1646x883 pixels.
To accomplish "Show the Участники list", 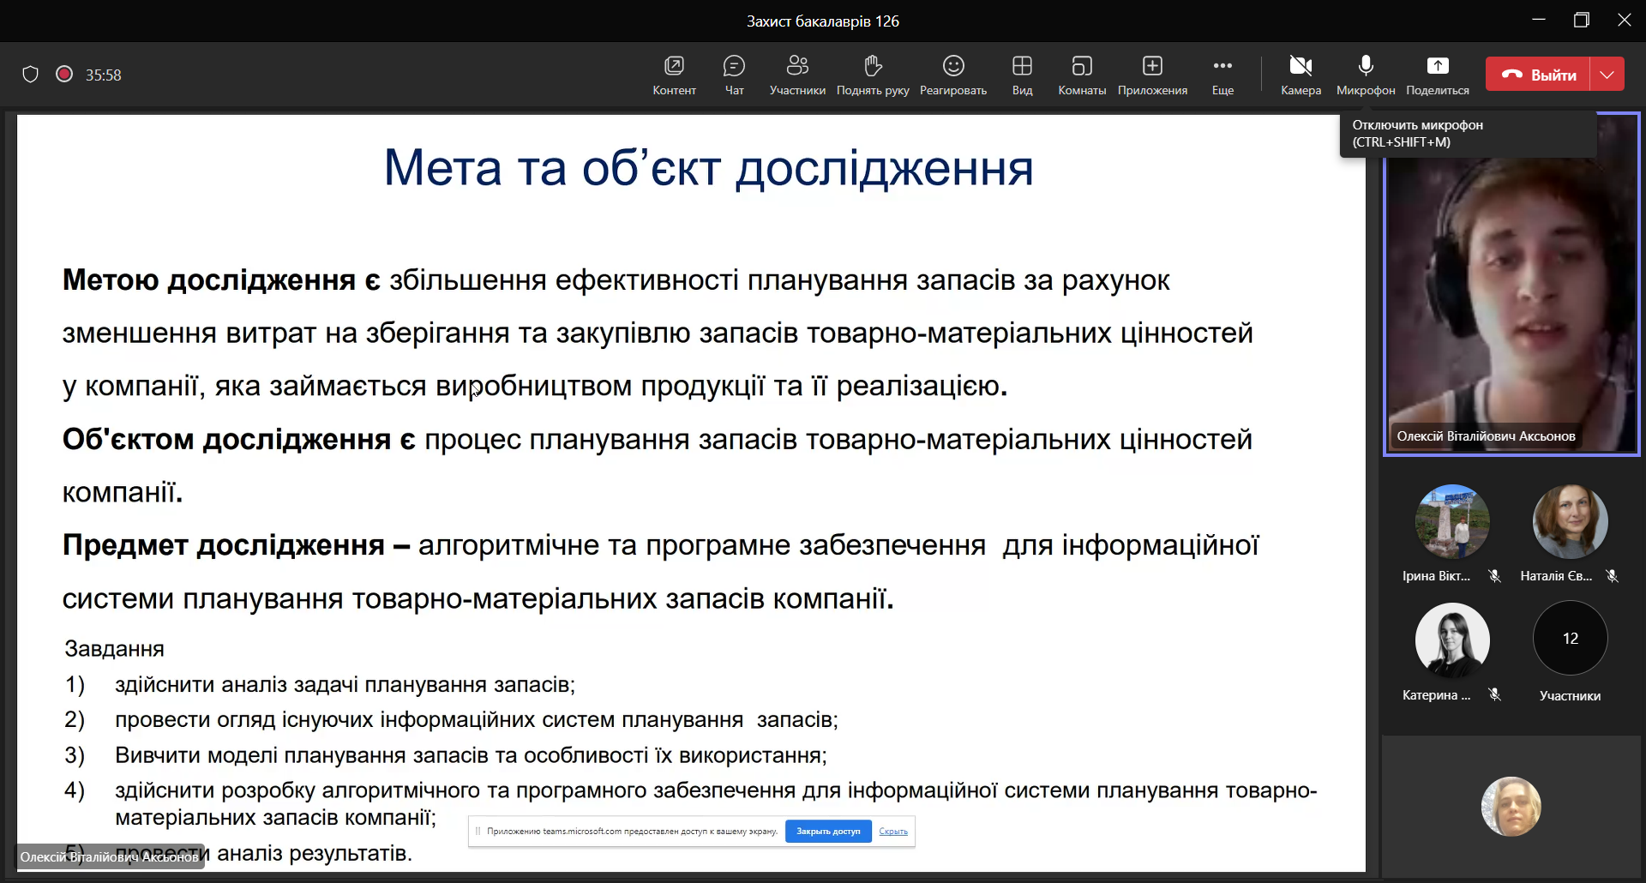I will 797,75.
